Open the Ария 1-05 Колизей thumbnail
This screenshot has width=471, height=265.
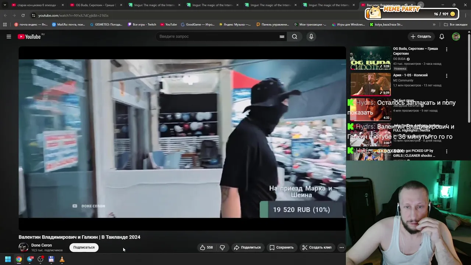click(370, 84)
